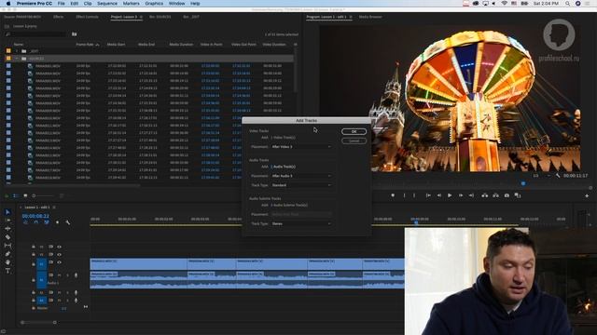Confirm Add Tracks dialog with OK
The width and height of the screenshot is (597, 335).
point(354,131)
